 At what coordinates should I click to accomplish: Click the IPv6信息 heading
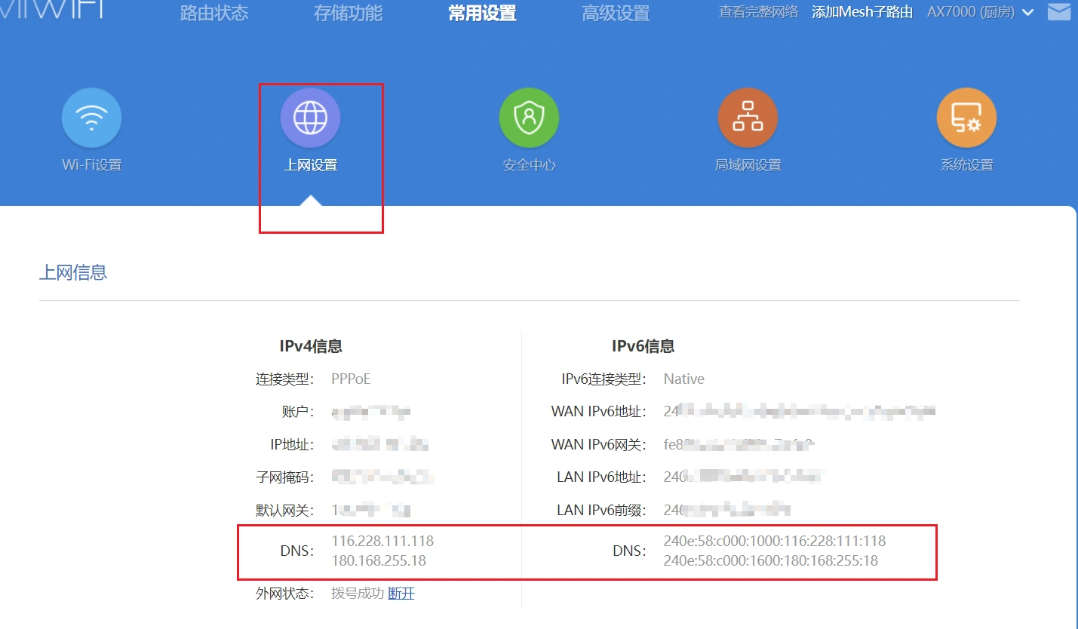(643, 346)
